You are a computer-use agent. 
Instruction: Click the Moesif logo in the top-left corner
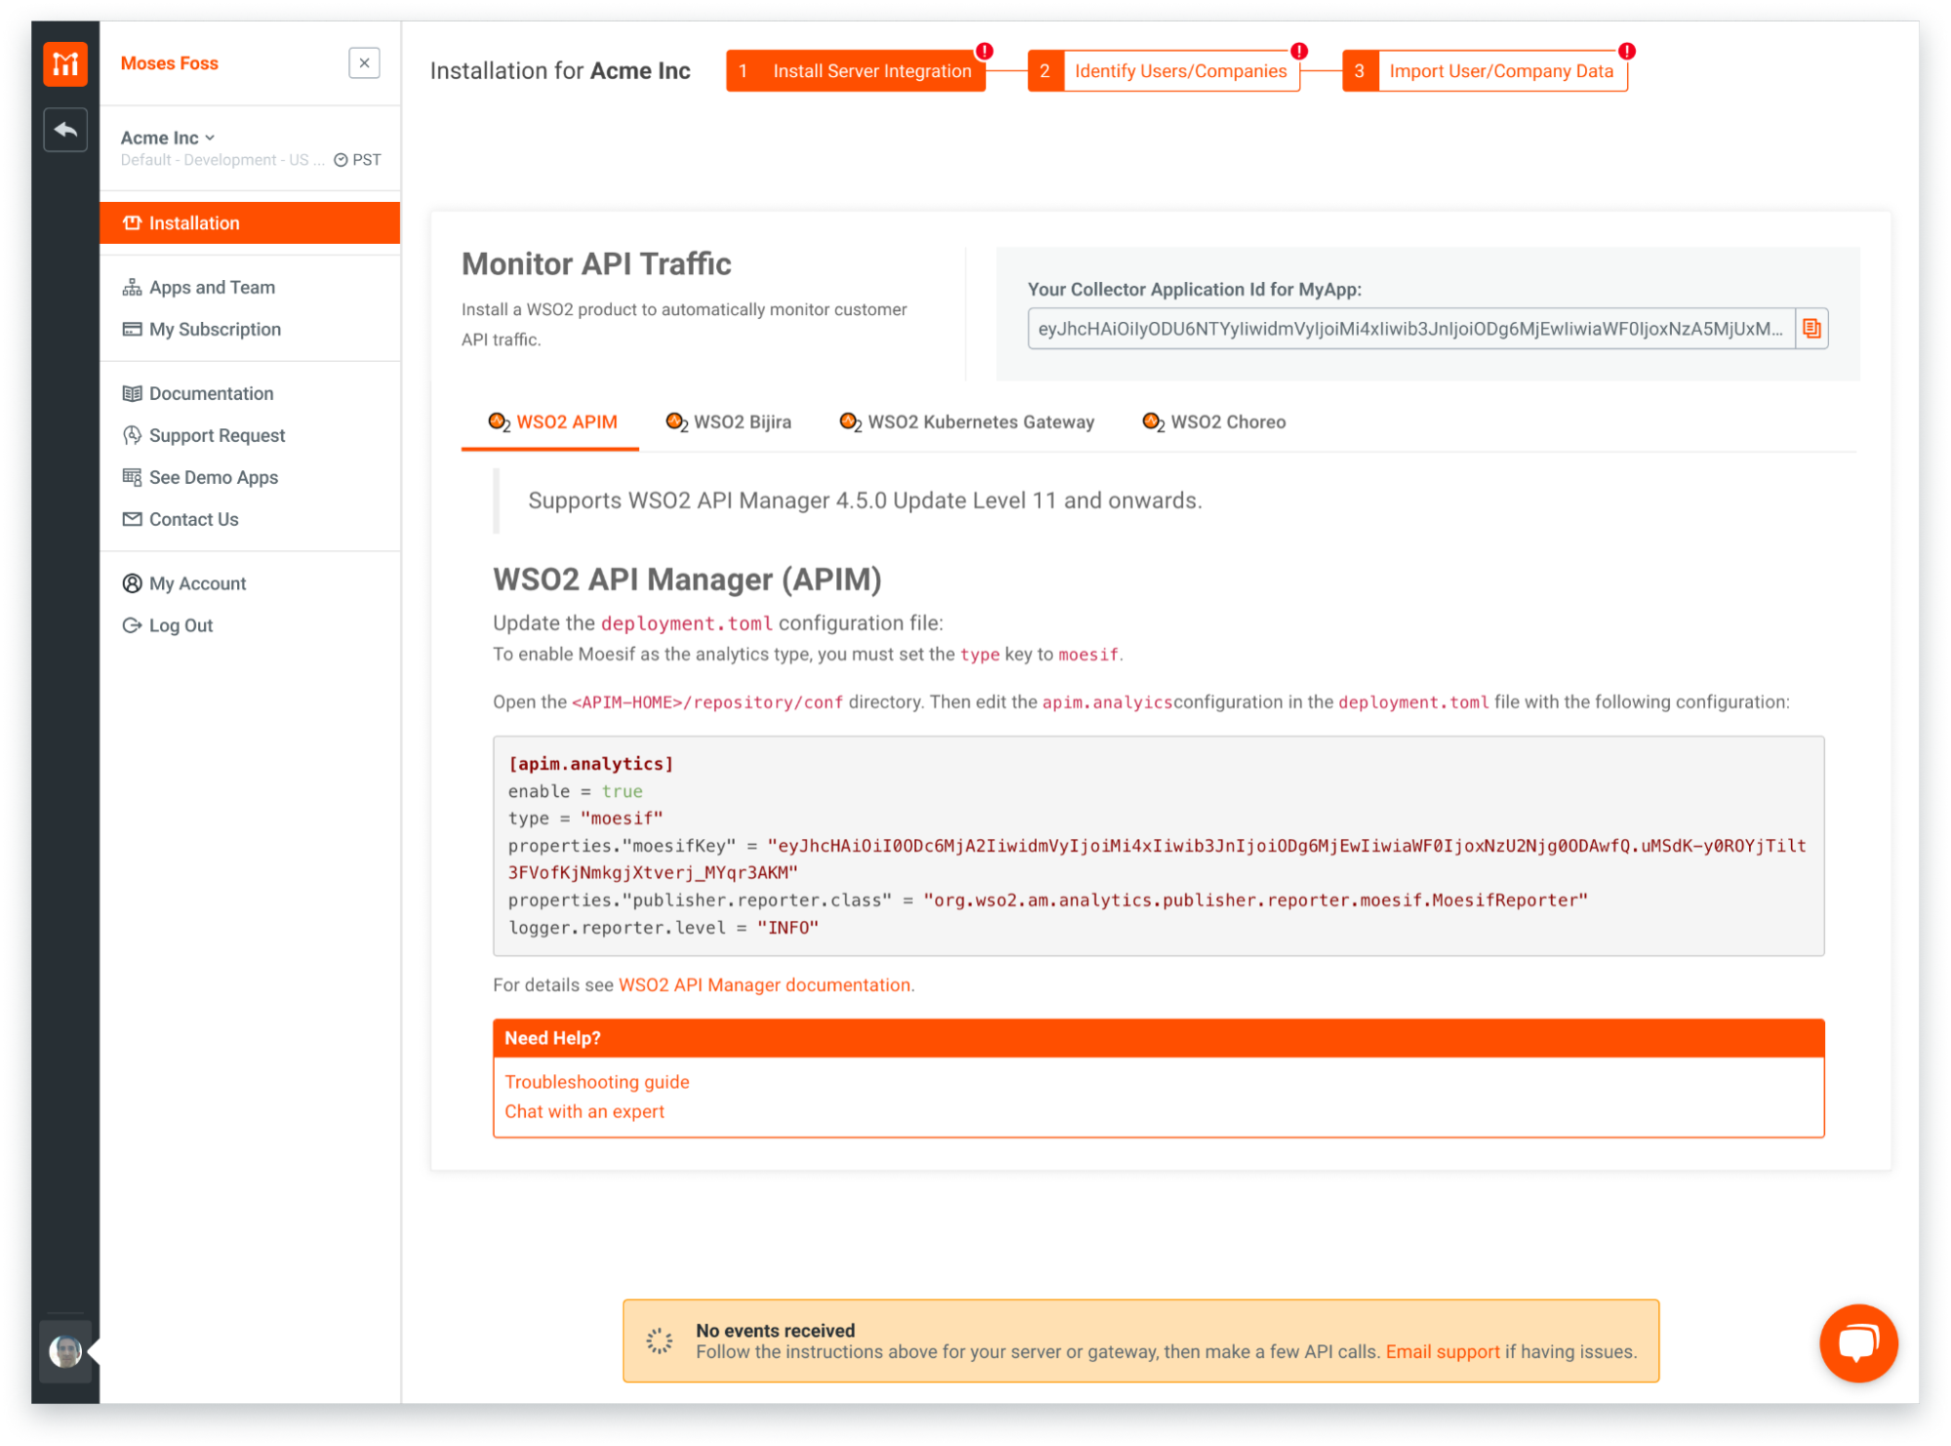[64, 63]
